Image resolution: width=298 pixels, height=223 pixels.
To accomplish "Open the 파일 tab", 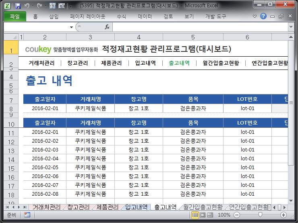I will coord(15,16).
